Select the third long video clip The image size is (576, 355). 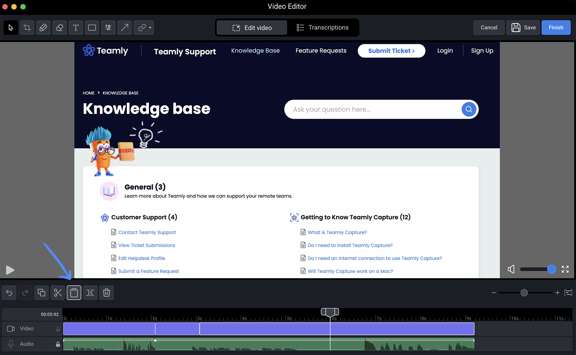point(337,329)
